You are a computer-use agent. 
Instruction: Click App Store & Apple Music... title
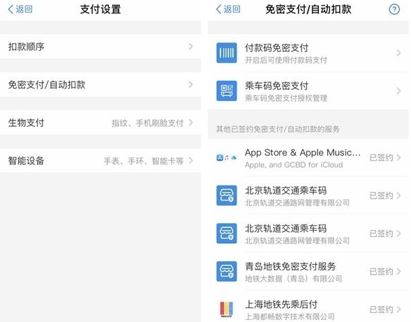(x=303, y=153)
